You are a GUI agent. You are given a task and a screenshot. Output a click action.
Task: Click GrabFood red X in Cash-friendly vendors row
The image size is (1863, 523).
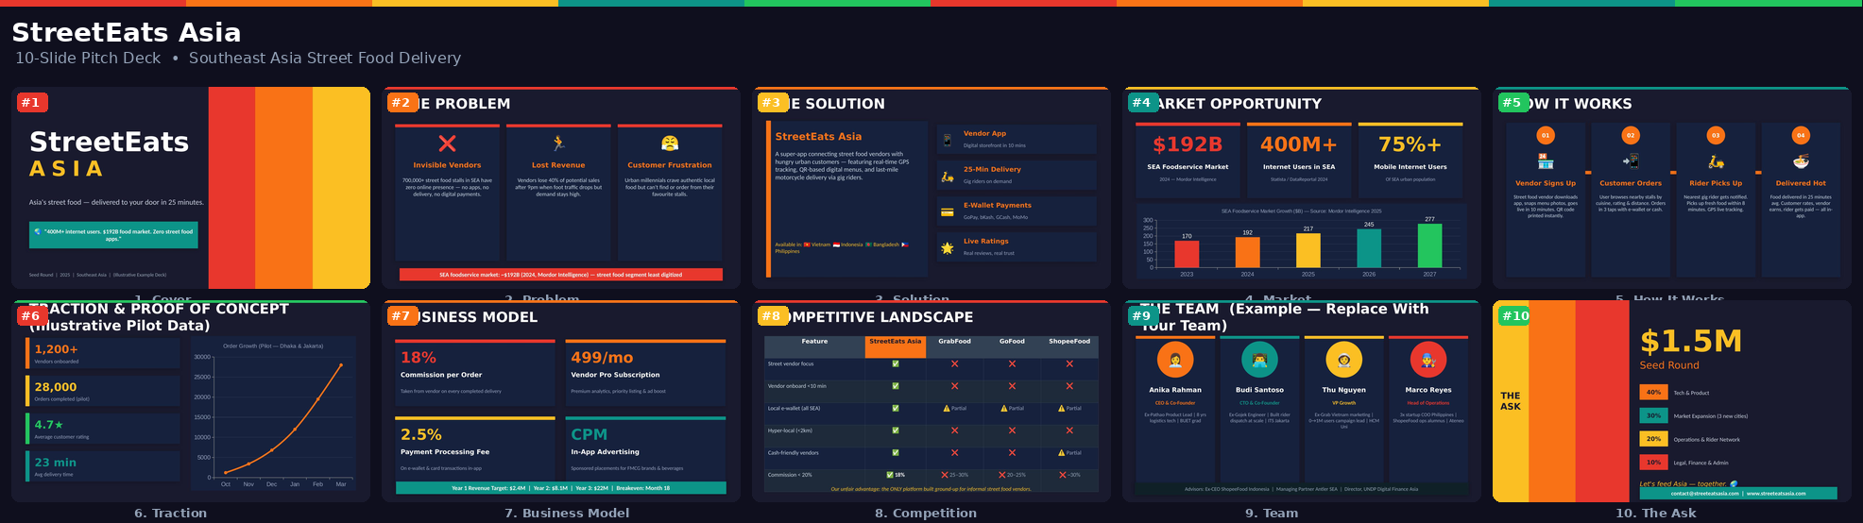coord(954,453)
